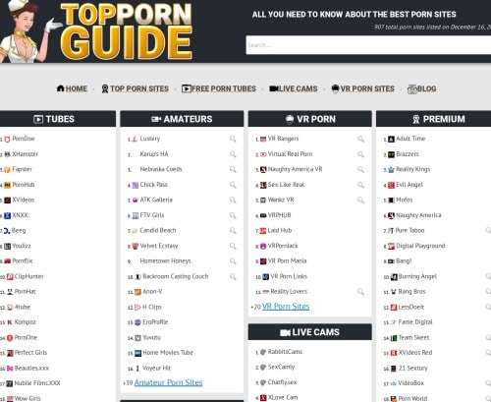Image resolution: width=491 pixels, height=402 pixels.
Task: Select LIVE CAMS in the navigation bar
Action: tap(294, 88)
